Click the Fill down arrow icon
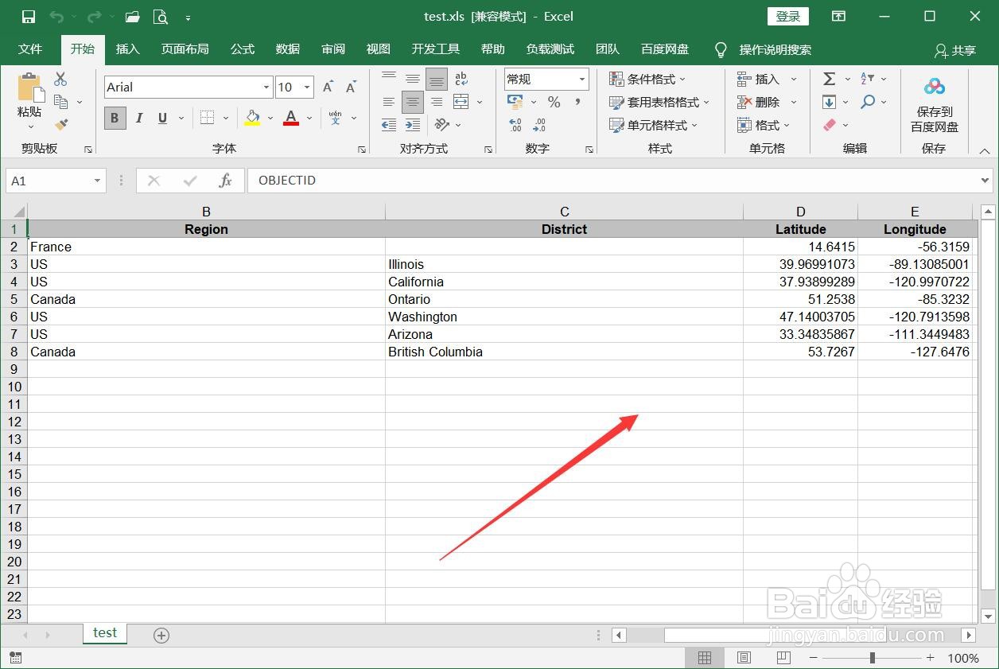 click(829, 102)
